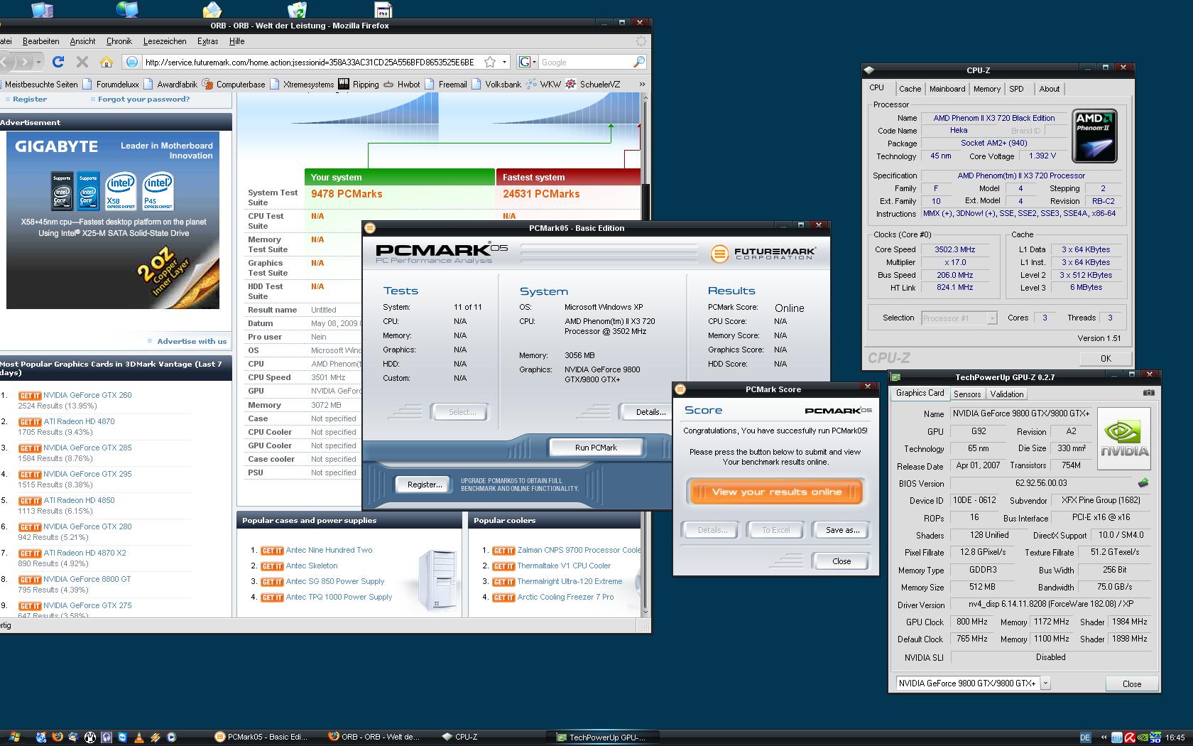Switch to PCMark05 in the taskbar

pos(261,737)
